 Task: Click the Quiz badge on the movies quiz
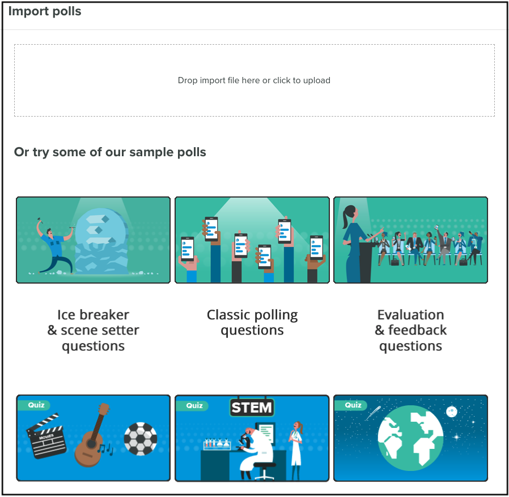34,405
